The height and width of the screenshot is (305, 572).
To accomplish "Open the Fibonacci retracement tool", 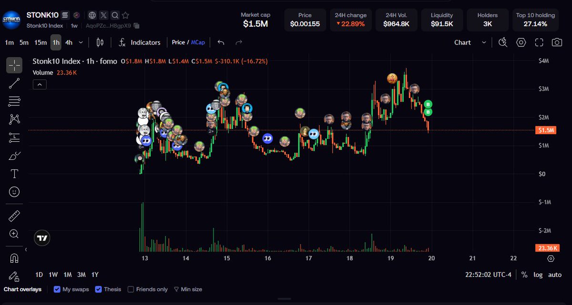I will 14,101.
